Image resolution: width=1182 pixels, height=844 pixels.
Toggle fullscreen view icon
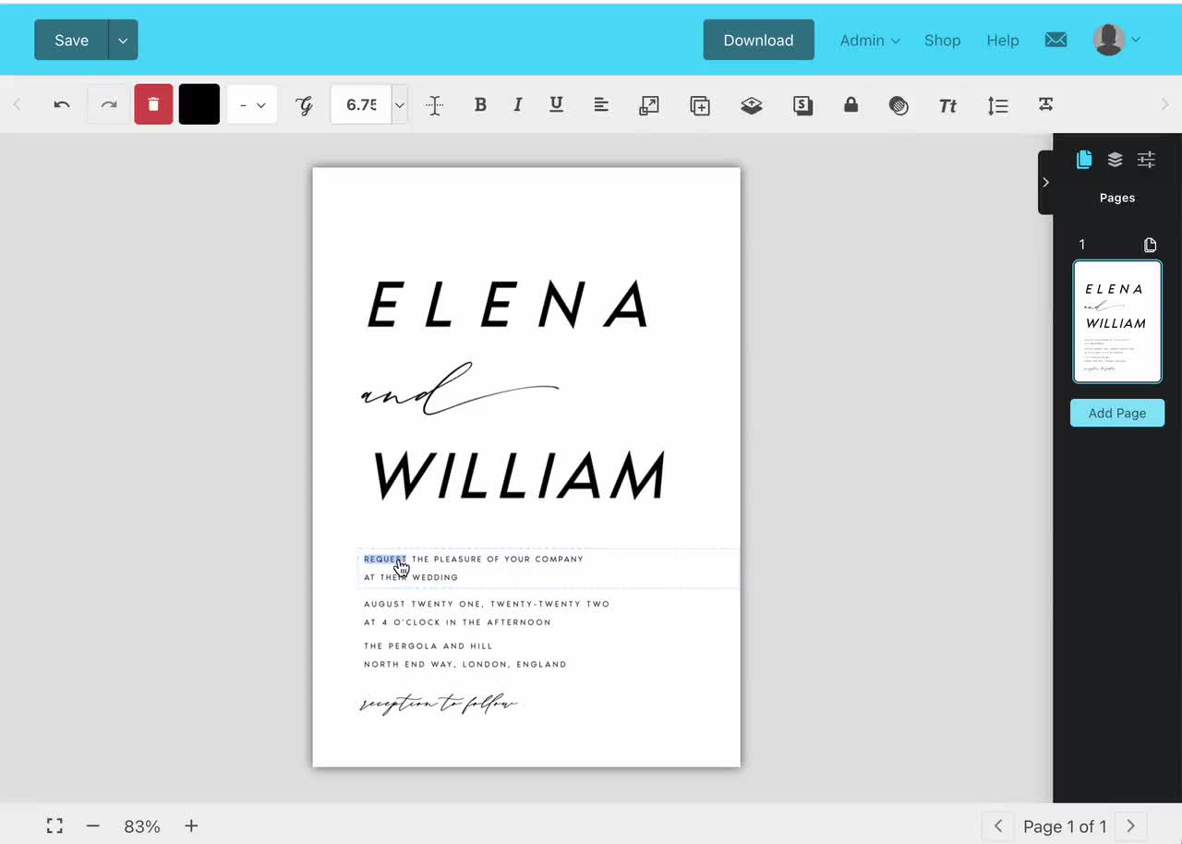click(x=54, y=826)
